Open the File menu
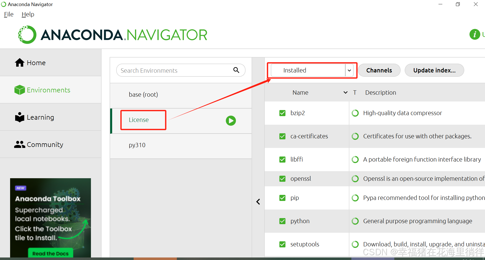Screen dimensions: 485x260 pos(9,14)
